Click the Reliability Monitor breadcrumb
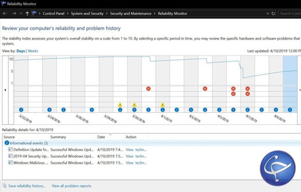Image resolution: width=301 pixels, height=192 pixels. point(172,13)
